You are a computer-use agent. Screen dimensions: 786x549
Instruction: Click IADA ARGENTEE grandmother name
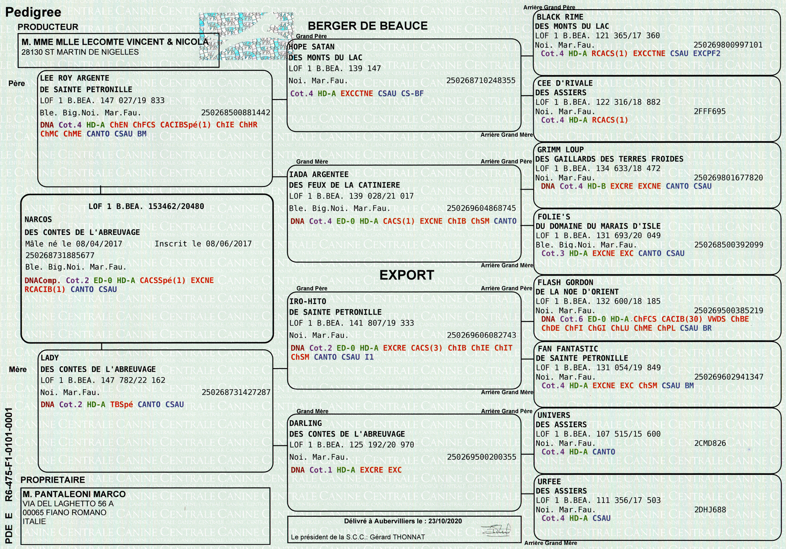click(319, 174)
